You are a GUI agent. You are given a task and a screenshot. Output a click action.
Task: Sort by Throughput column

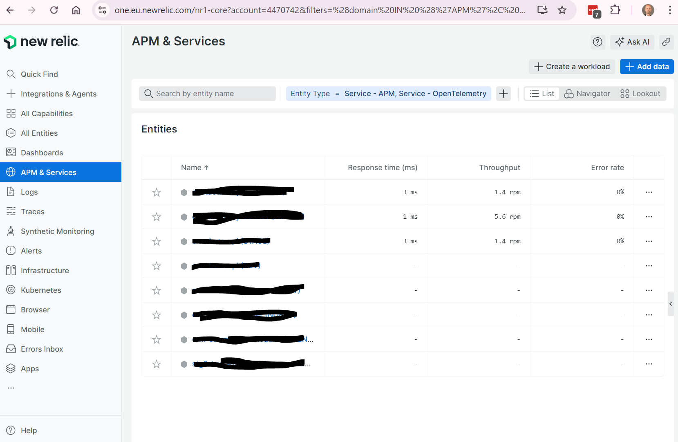click(x=499, y=168)
